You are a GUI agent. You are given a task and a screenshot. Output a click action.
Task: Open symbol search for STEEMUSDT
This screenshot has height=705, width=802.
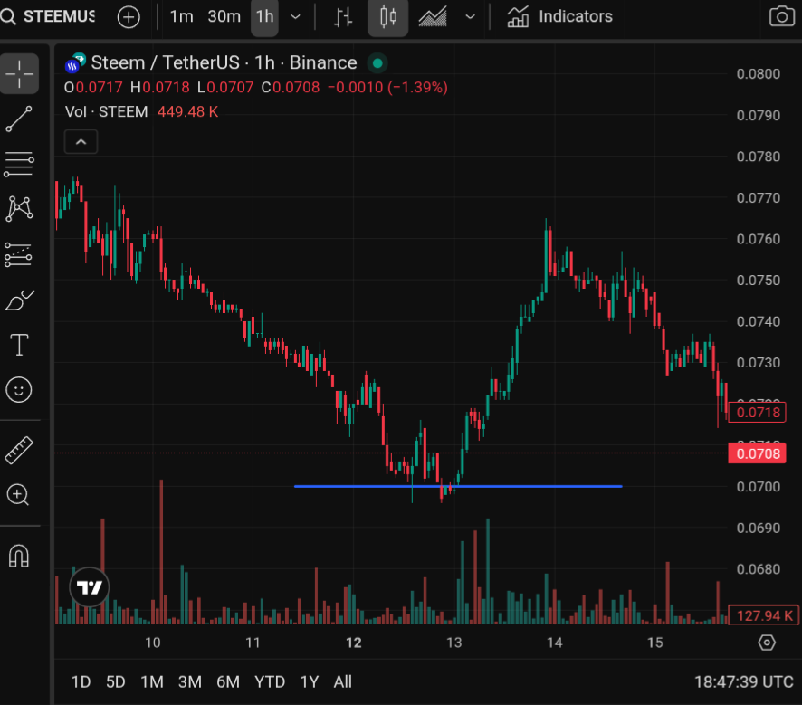pos(48,17)
